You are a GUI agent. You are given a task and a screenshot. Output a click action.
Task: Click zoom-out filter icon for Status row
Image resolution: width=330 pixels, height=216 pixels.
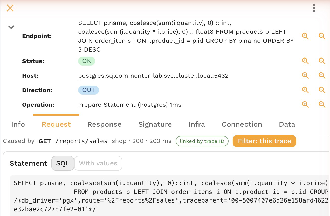coord(322,61)
